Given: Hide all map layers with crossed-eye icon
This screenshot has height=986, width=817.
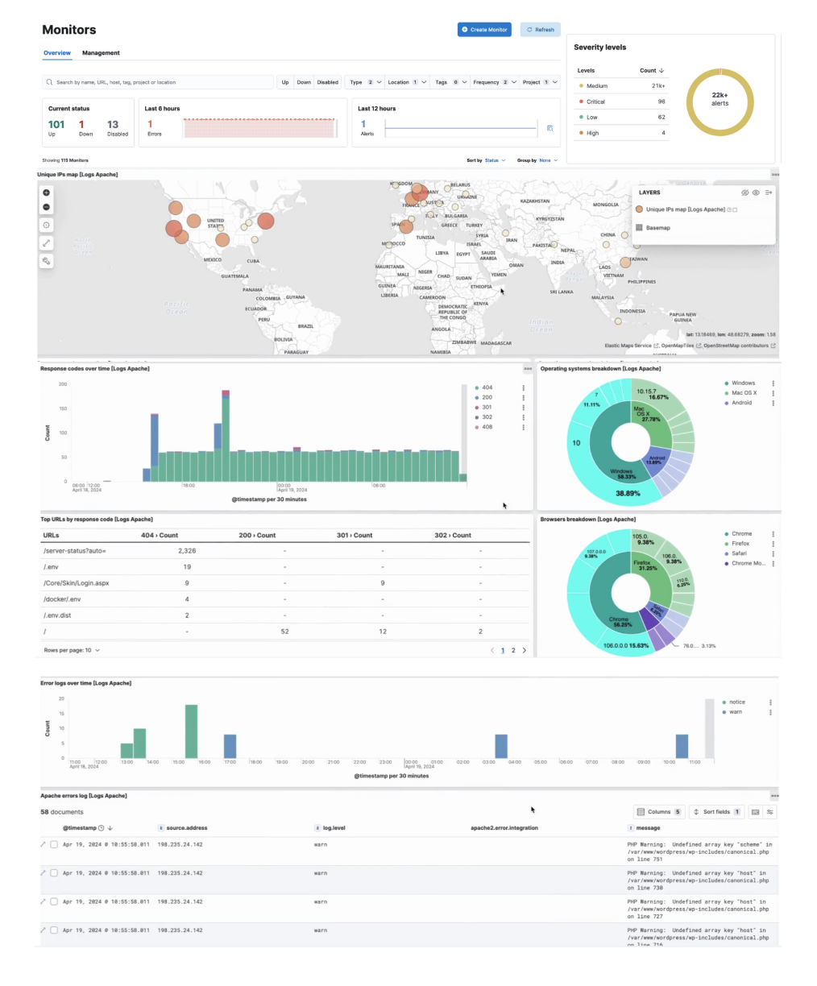Looking at the screenshot, I should coord(745,193).
